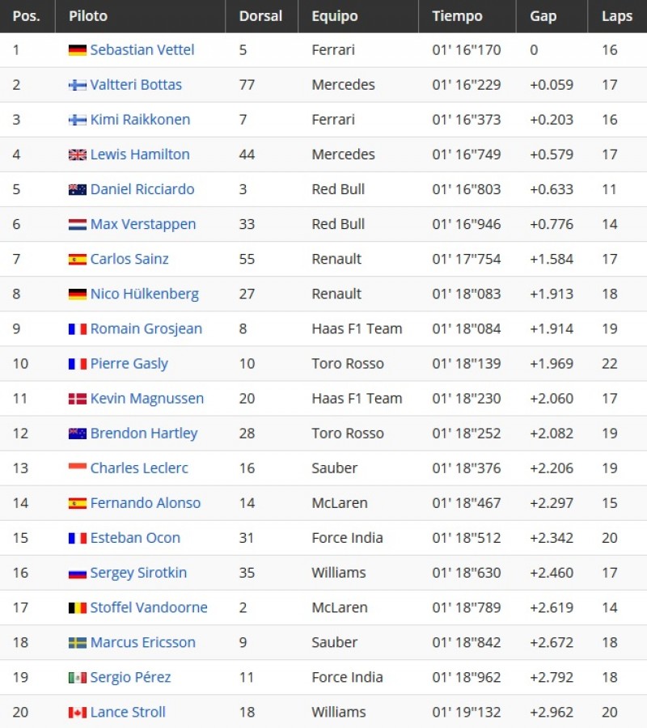The height and width of the screenshot is (728, 647).
Task: Click the Finnish flag next to Valtteri Bottas
Action: [x=78, y=85]
